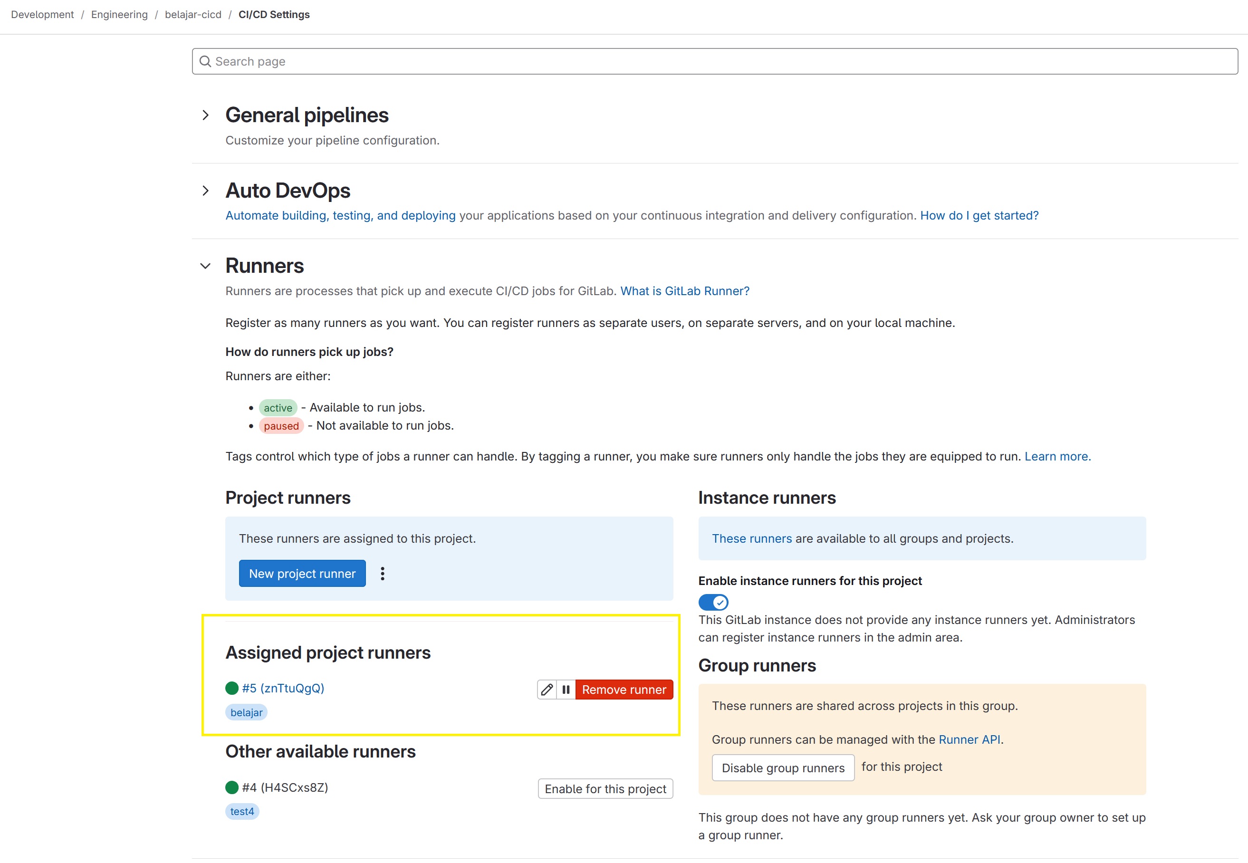This screenshot has width=1248, height=863.
Task: Expand the General pipelines section
Action: [x=205, y=115]
